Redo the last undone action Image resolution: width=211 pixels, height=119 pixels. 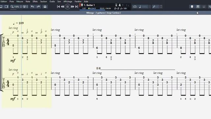(38, 7)
